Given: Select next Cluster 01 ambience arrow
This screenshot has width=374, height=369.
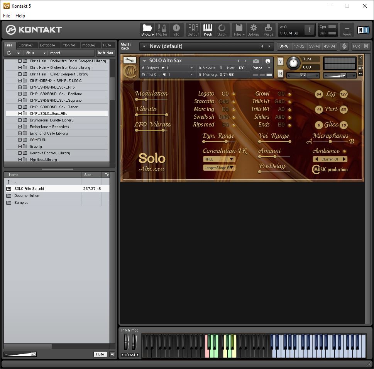Looking at the screenshot, I should pyautogui.click(x=344, y=159).
